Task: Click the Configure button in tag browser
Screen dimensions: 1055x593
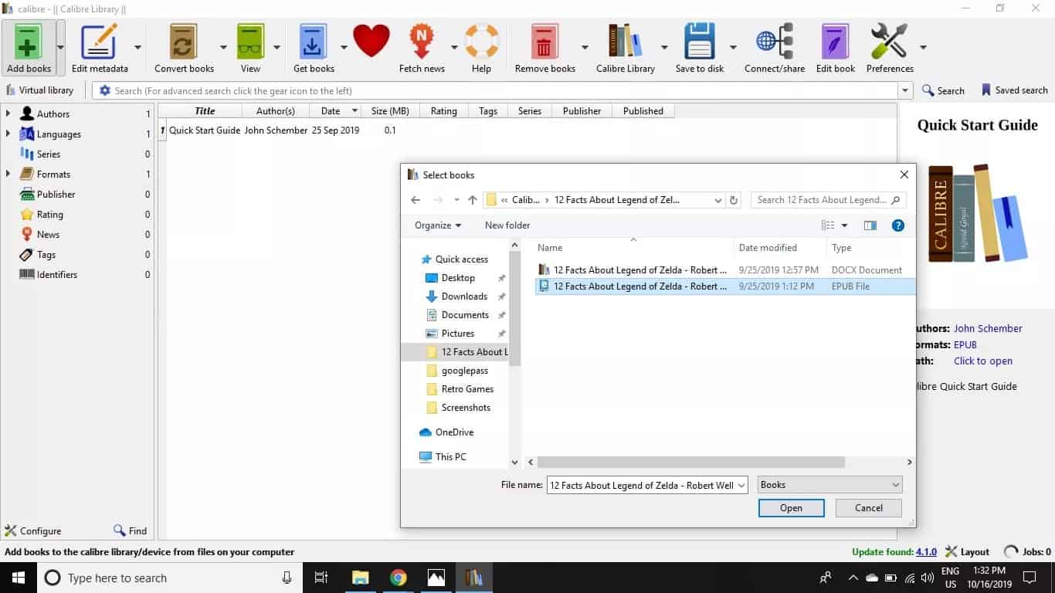Action: [x=33, y=530]
